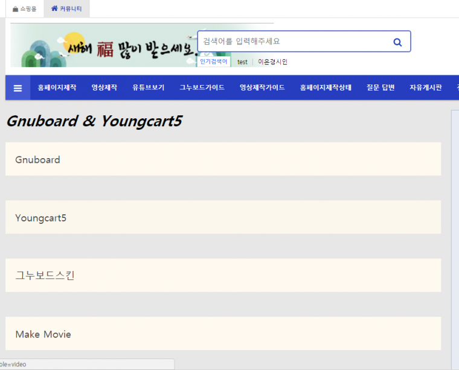
Task: Open the hamburger menu icon
Action: coord(18,88)
